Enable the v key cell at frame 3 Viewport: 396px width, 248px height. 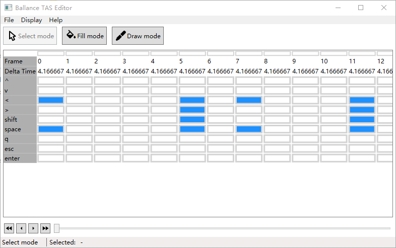pyautogui.click(x=136, y=91)
